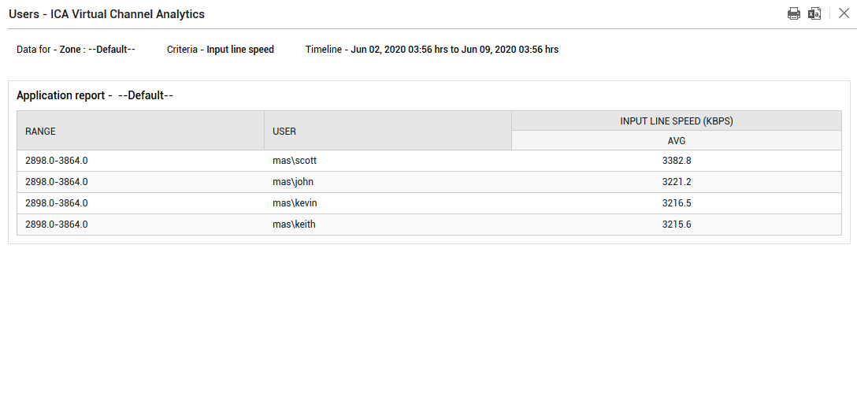Viewport: 857px width, 412px height.
Task: Click the Input line speed criteria text
Action: click(x=240, y=49)
